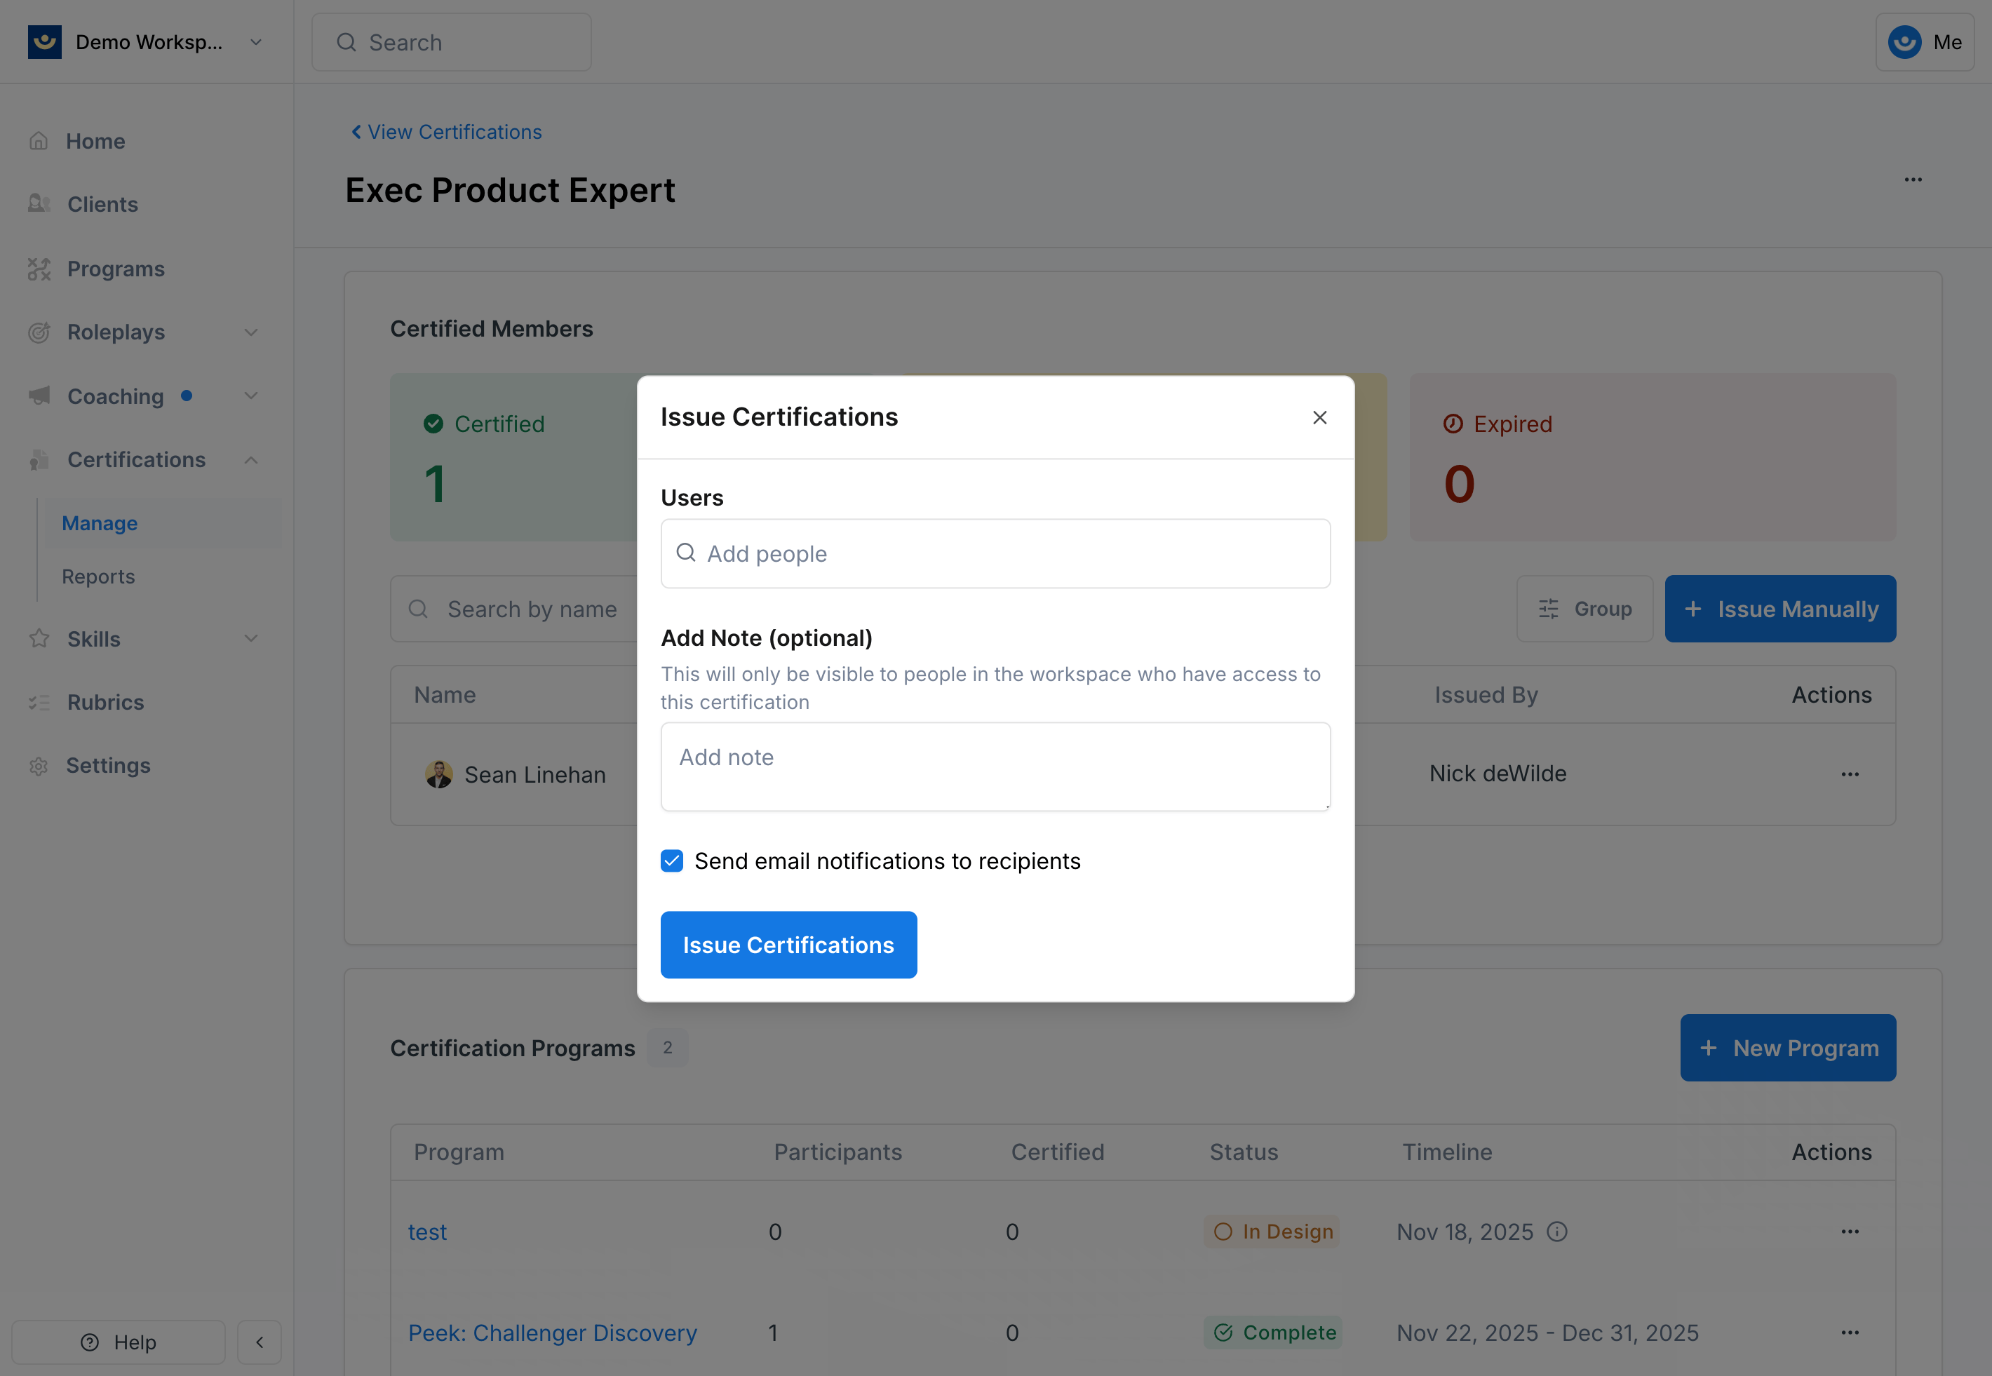Click the Rubrics checklist icon
1992x1376 pixels.
point(39,703)
